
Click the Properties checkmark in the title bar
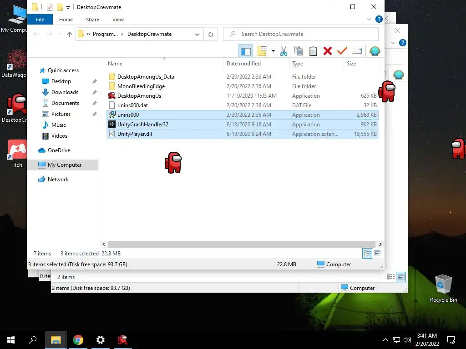(50, 7)
